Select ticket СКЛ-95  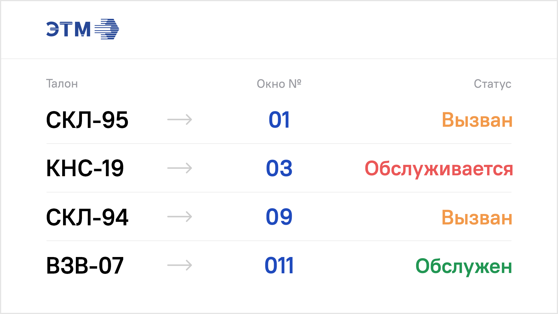(x=87, y=120)
